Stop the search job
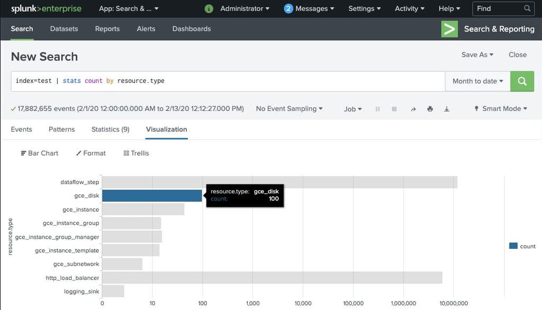Image resolution: width=542 pixels, height=310 pixels. pos(394,109)
